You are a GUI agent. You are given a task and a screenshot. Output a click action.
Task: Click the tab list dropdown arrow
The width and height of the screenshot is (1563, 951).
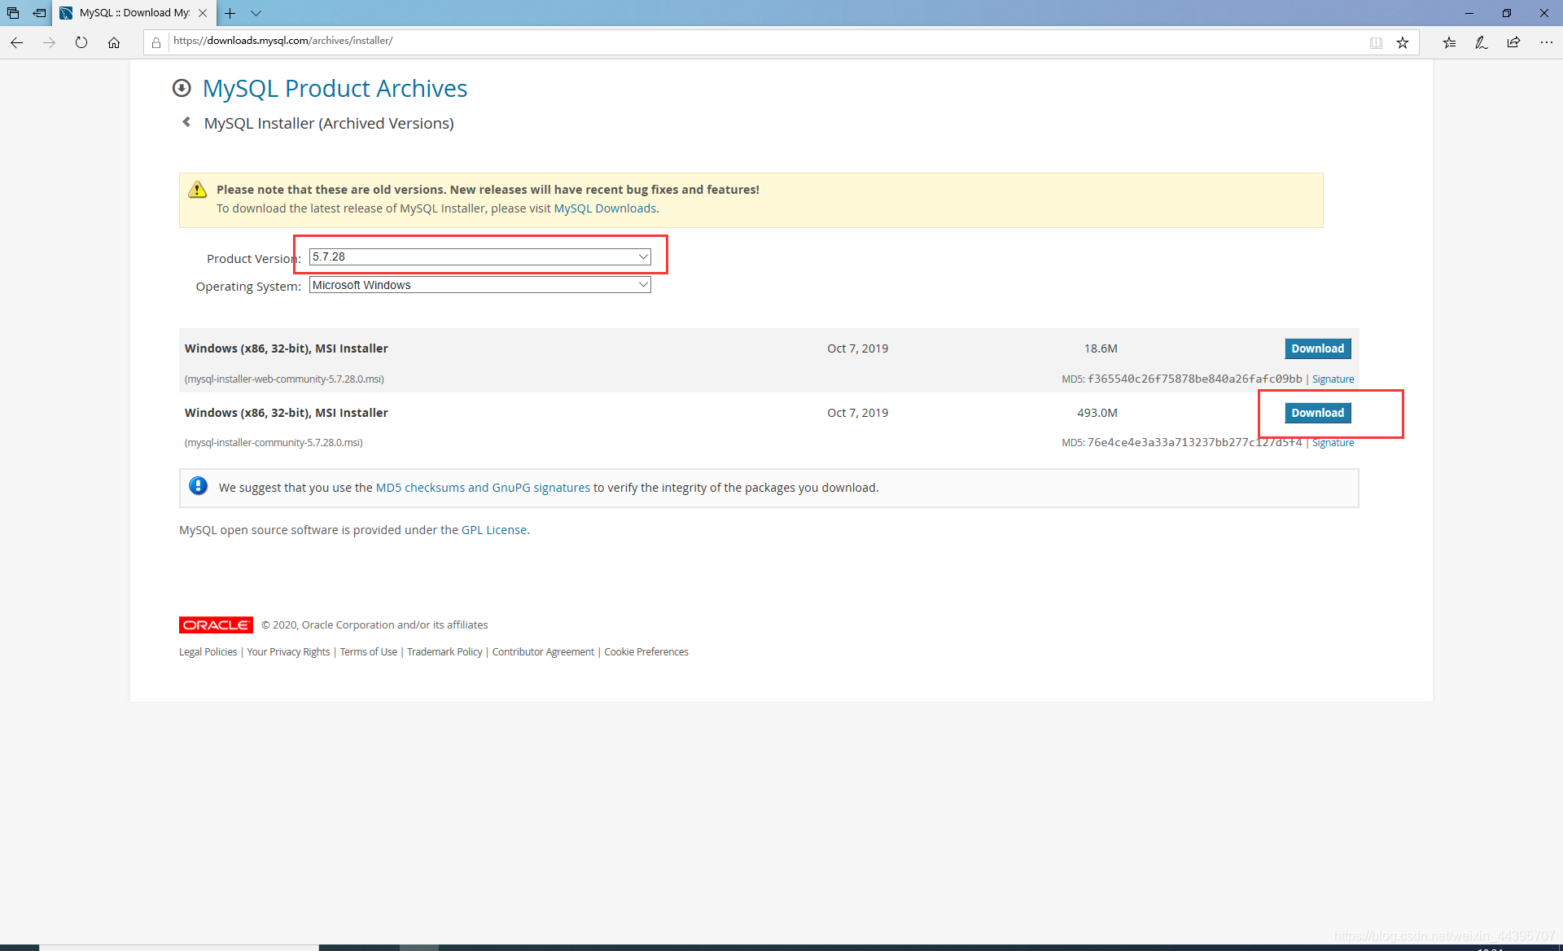(x=255, y=13)
